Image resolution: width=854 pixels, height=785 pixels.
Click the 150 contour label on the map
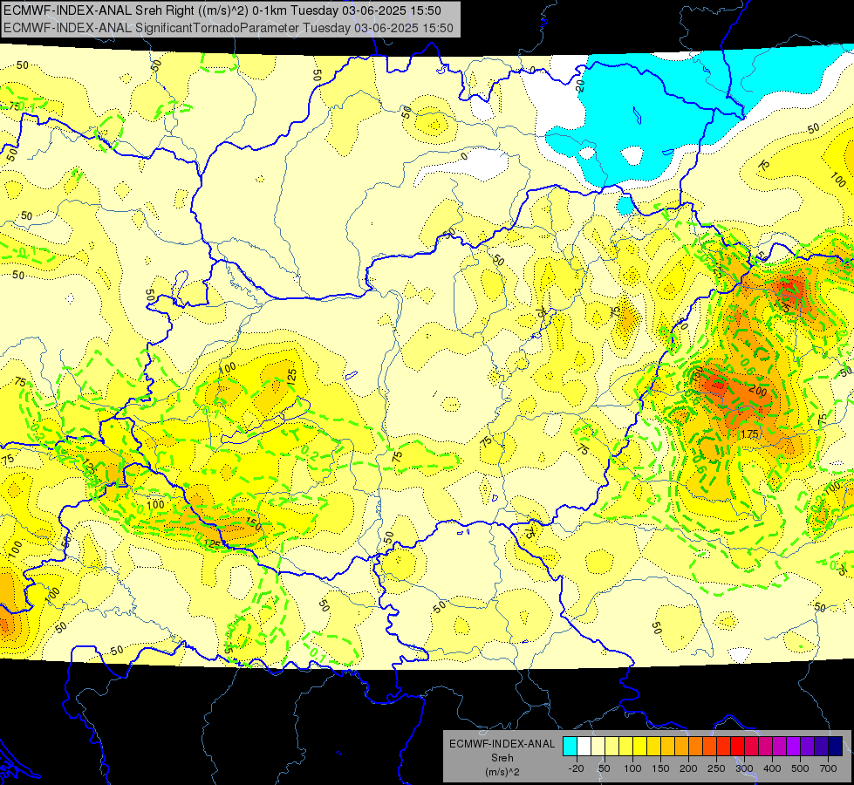254,524
